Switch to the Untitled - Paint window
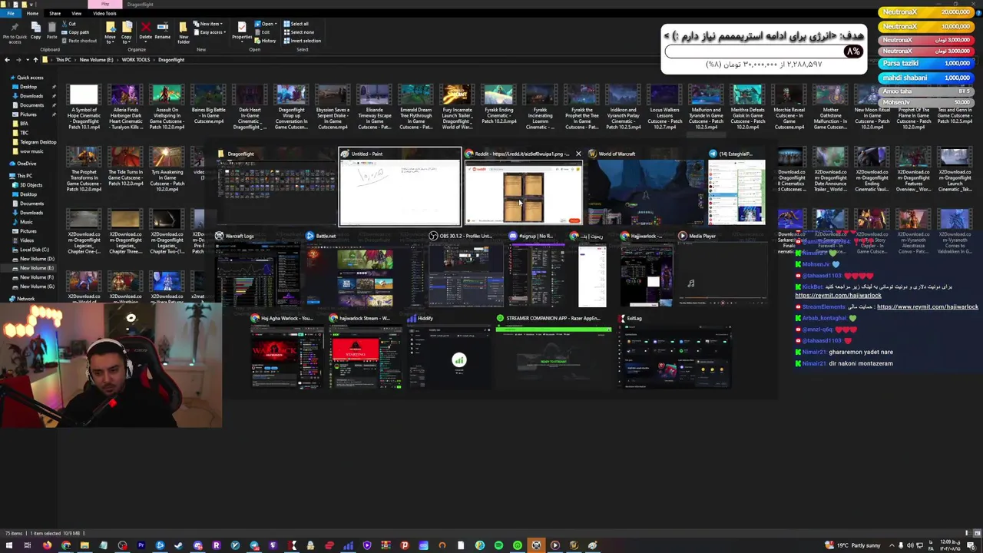983x553 pixels. [x=400, y=187]
